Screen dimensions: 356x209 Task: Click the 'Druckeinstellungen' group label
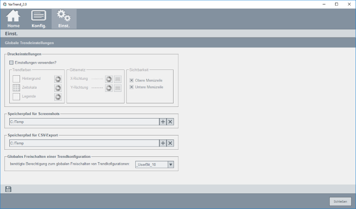[x=24, y=54]
